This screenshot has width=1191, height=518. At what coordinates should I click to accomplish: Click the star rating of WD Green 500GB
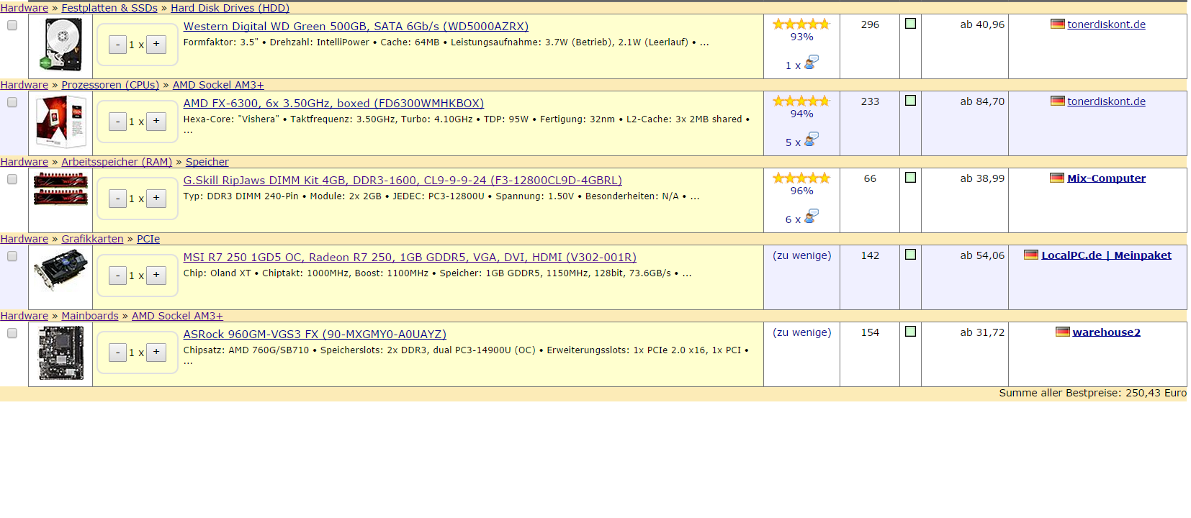point(801,24)
